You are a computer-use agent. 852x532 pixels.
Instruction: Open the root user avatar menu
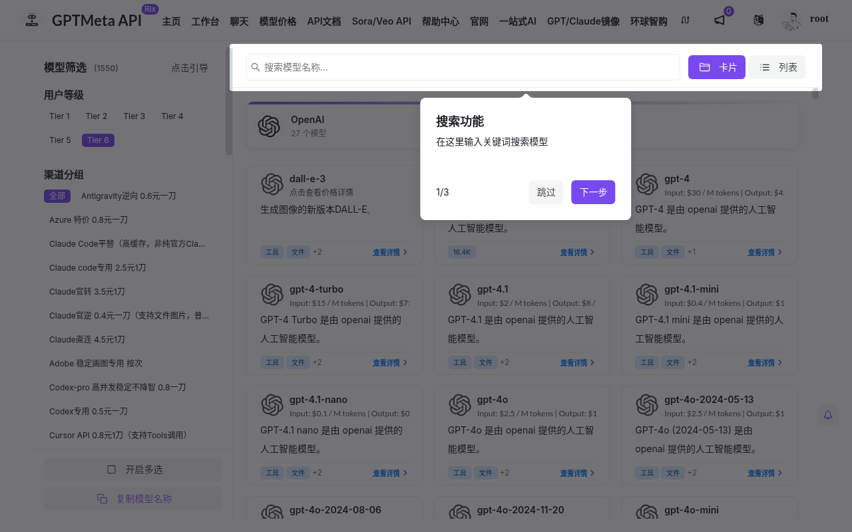(x=791, y=21)
